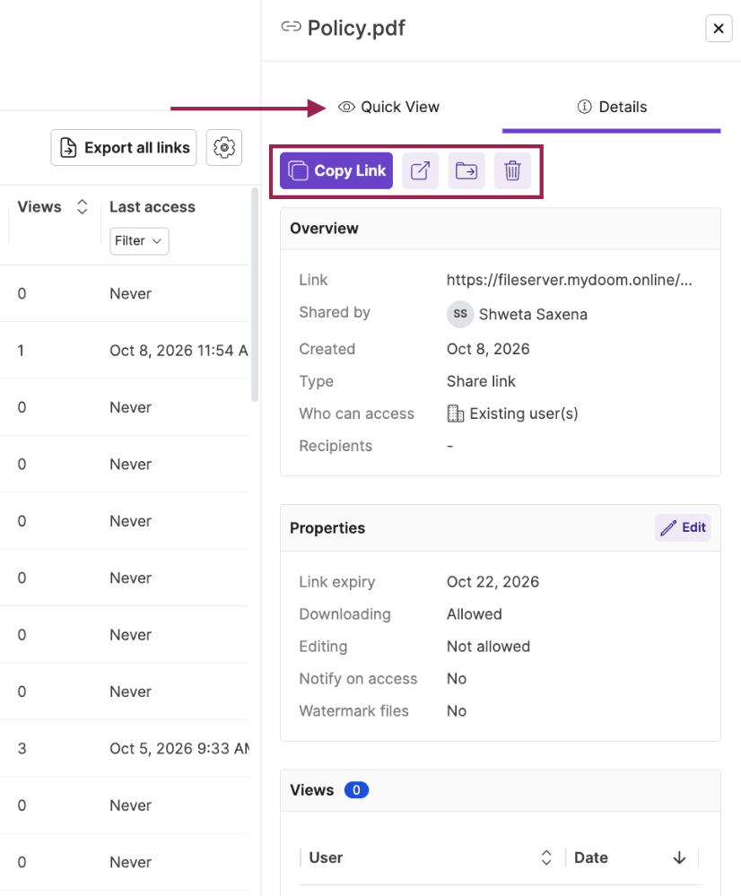Open the Last access Filter dropdown

(139, 241)
